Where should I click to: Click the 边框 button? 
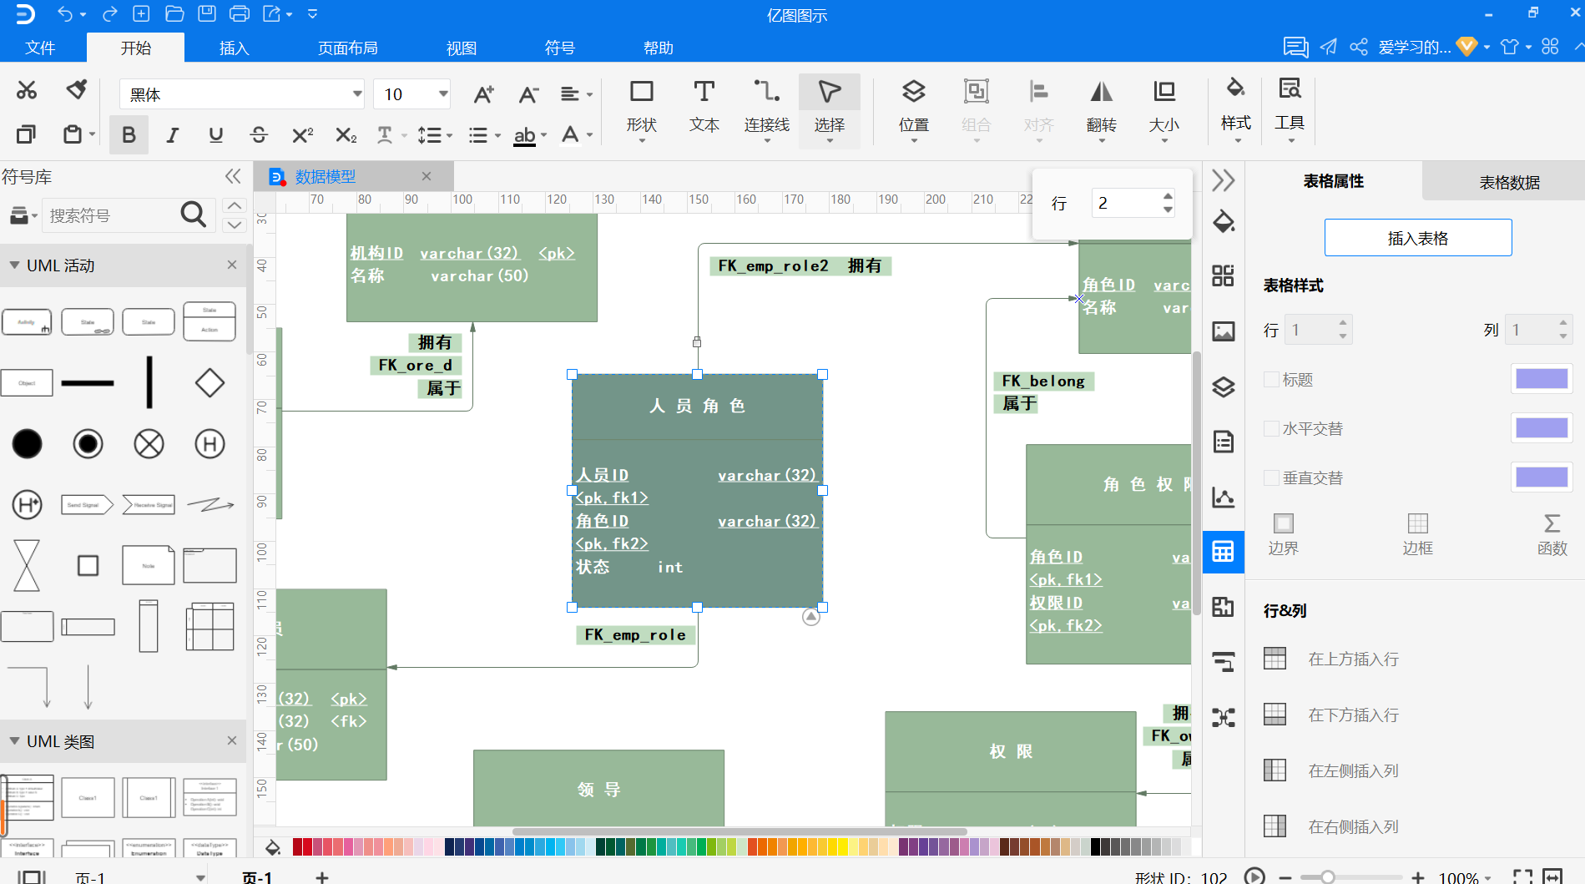(x=1417, y=534)
